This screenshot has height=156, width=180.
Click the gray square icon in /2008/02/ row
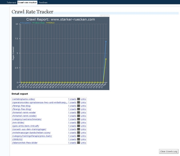[x=78, y=139]
